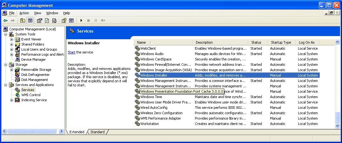Click the Up one level folder icon
Image resolution: width=342 pixels, height=143 pixels.
click(x=23, y=21)
